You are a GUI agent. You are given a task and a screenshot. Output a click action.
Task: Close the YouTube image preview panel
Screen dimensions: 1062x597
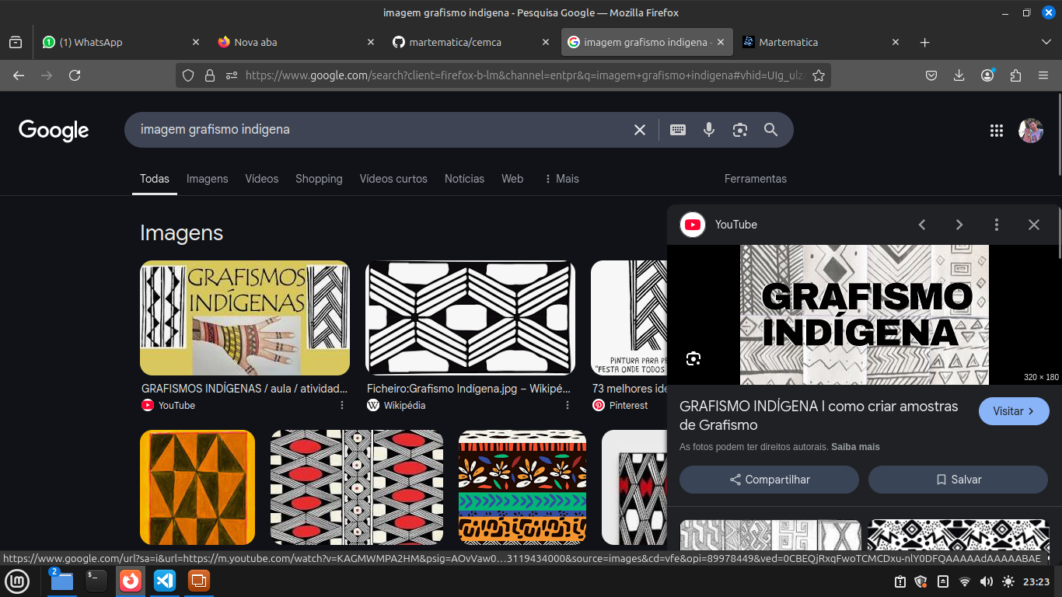pyautogui.click(x=1034, y=225)
